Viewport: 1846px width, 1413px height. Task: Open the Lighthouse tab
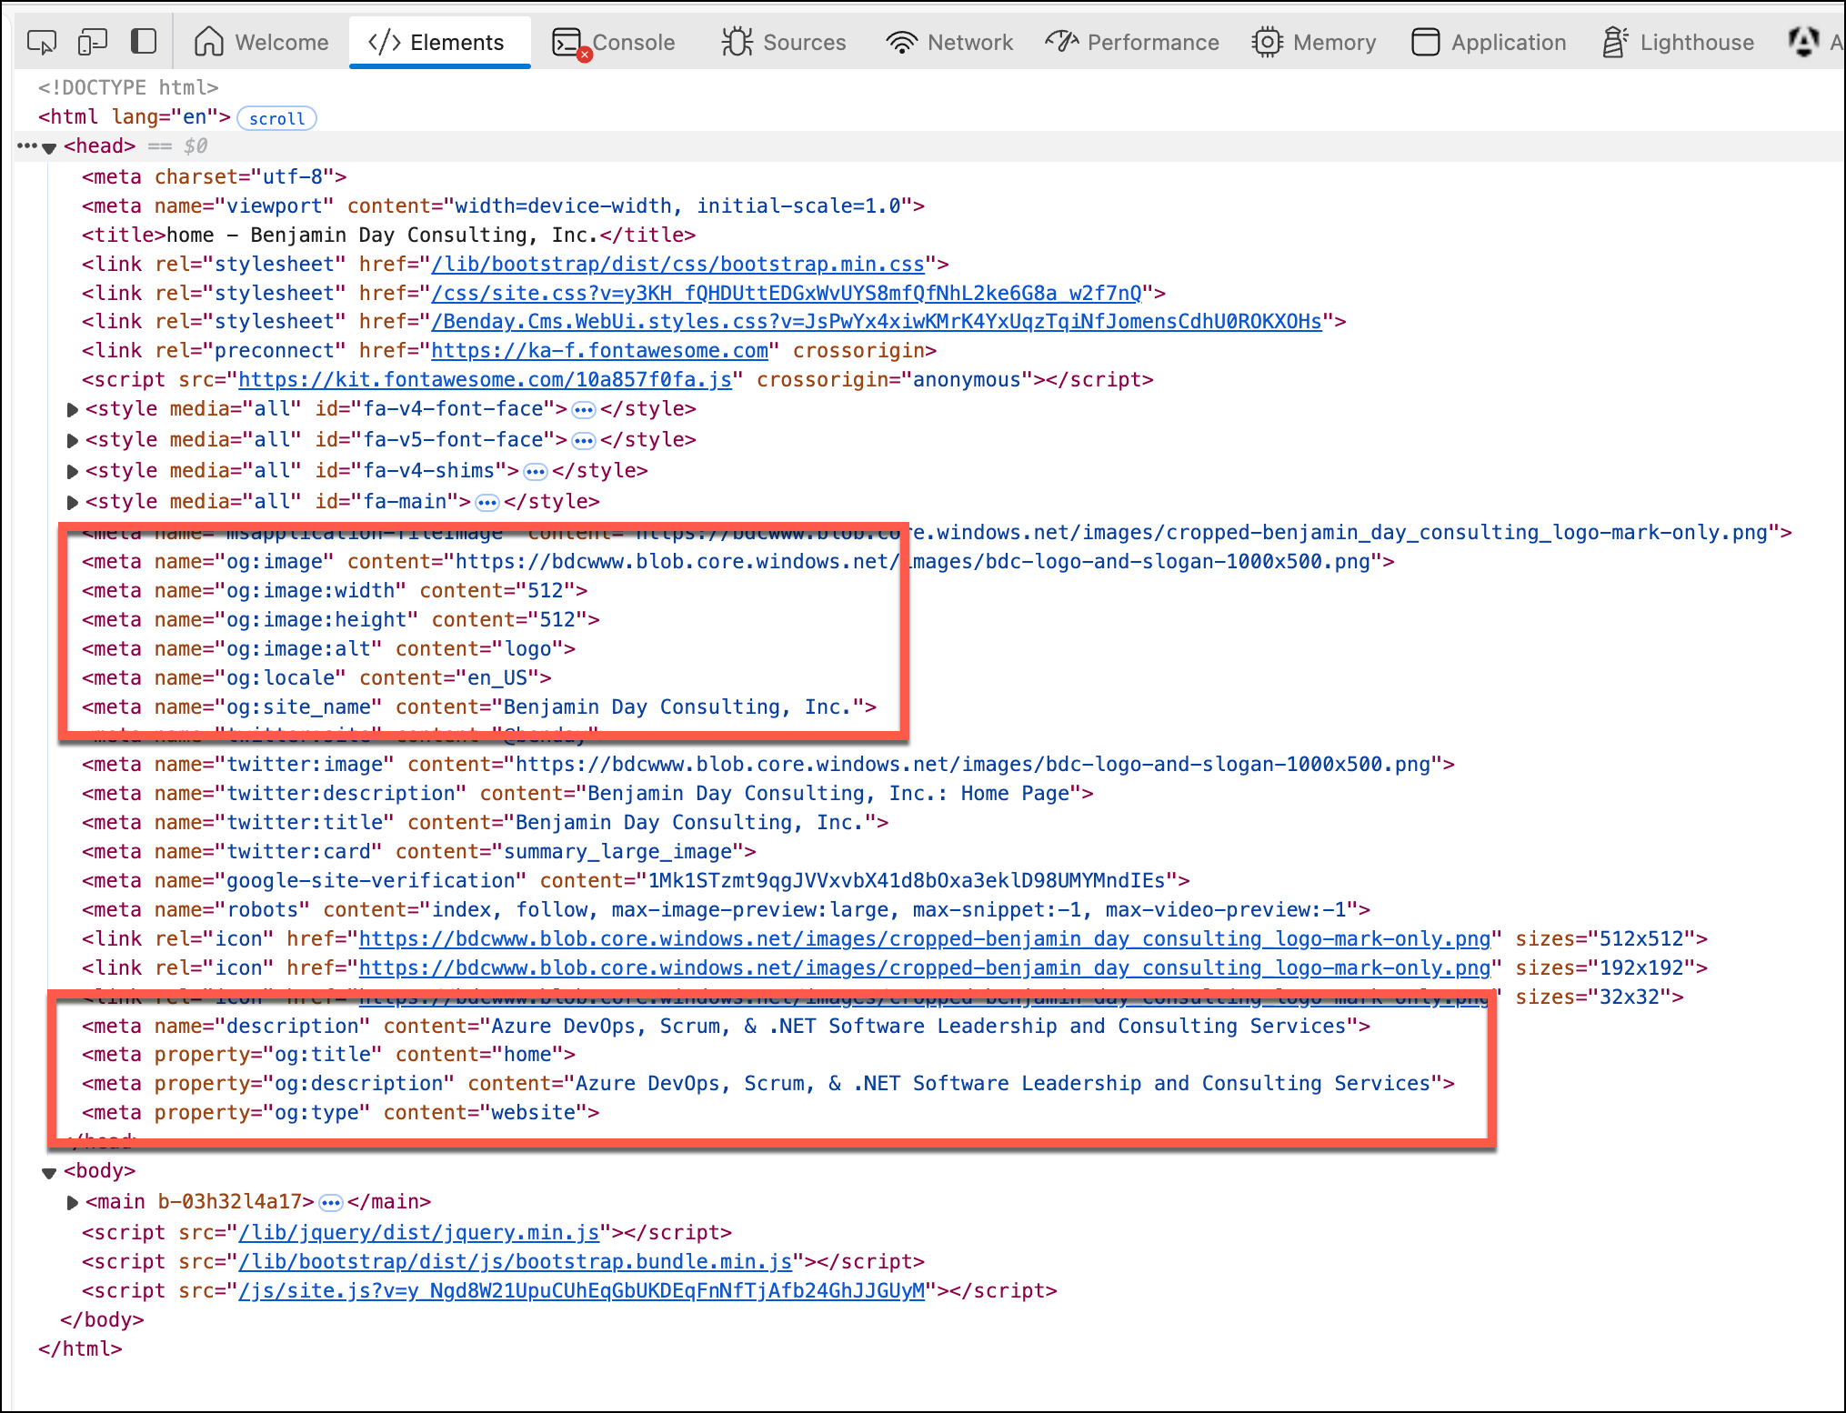[x=1679, y=42]
